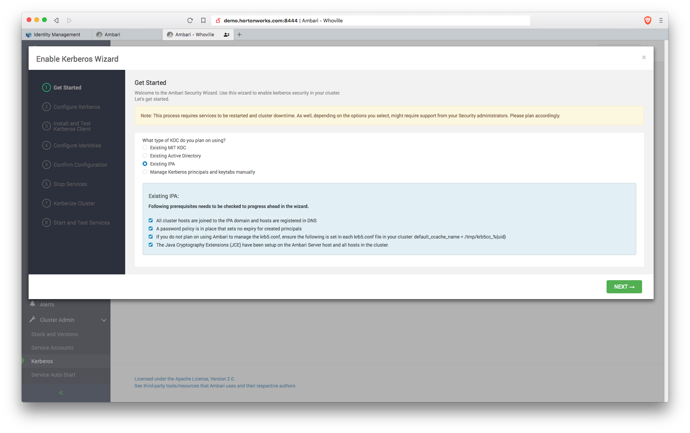The image size is (690, 433).
Task: Click the Stop Services step label
Action: (x=70, y=184)
